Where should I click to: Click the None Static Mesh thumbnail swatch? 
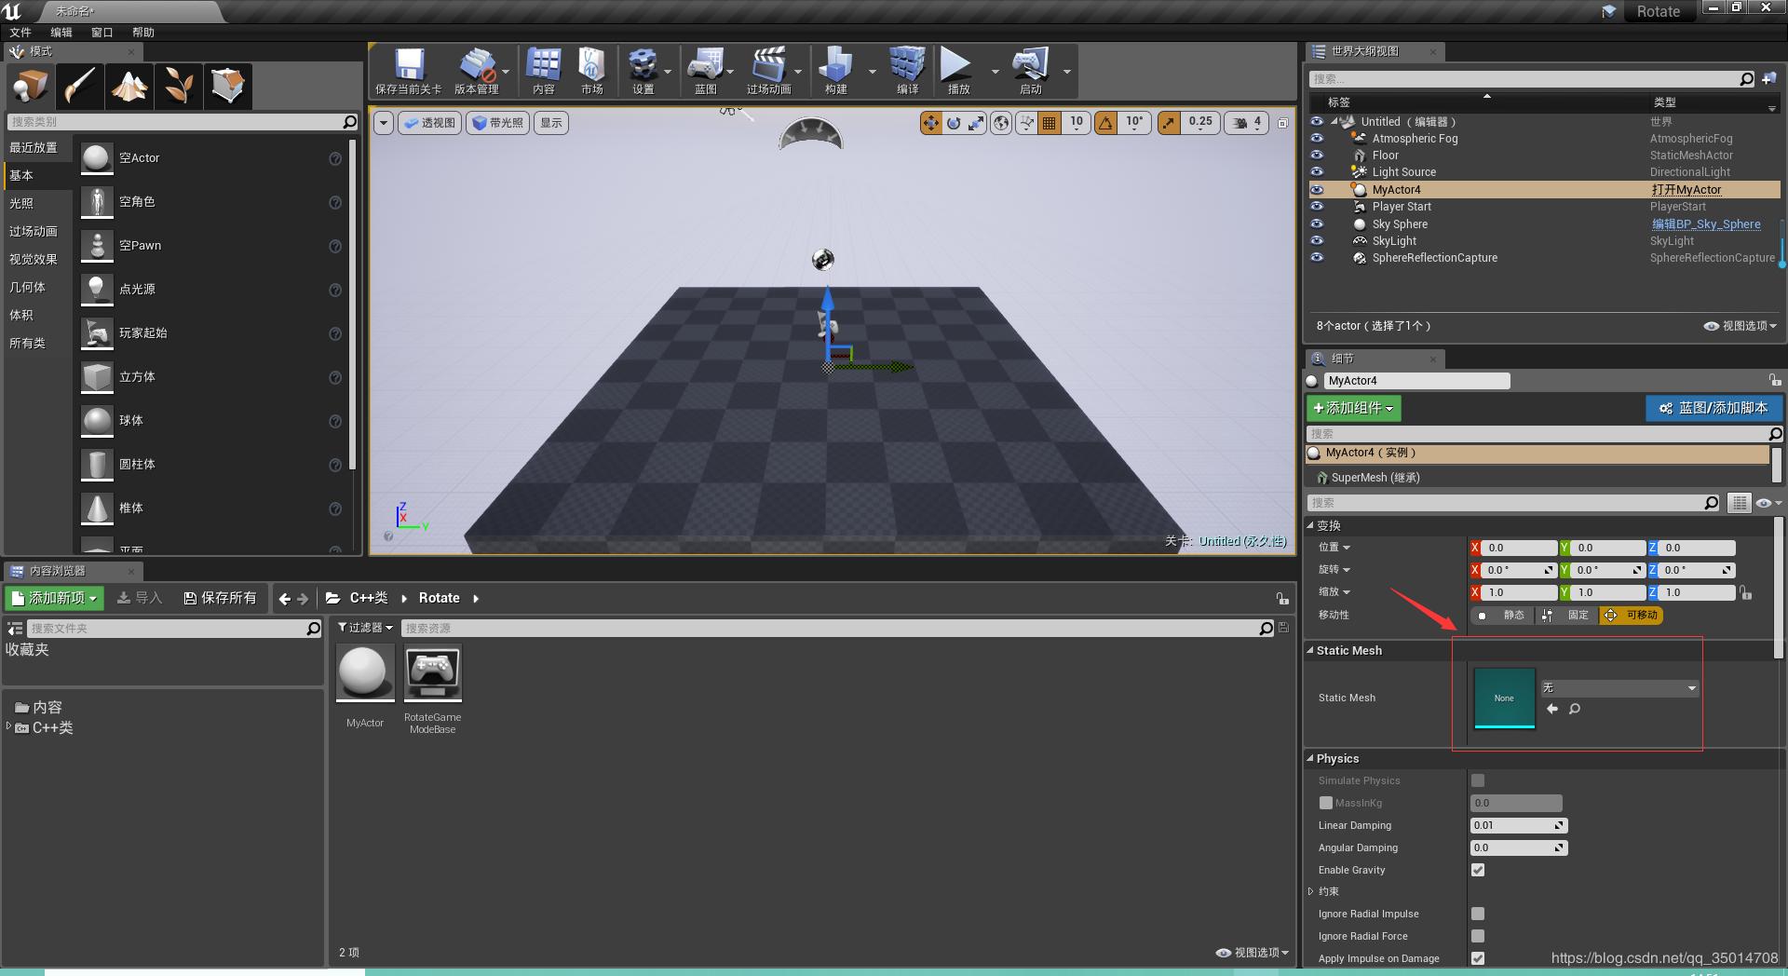pos(1504,698)
